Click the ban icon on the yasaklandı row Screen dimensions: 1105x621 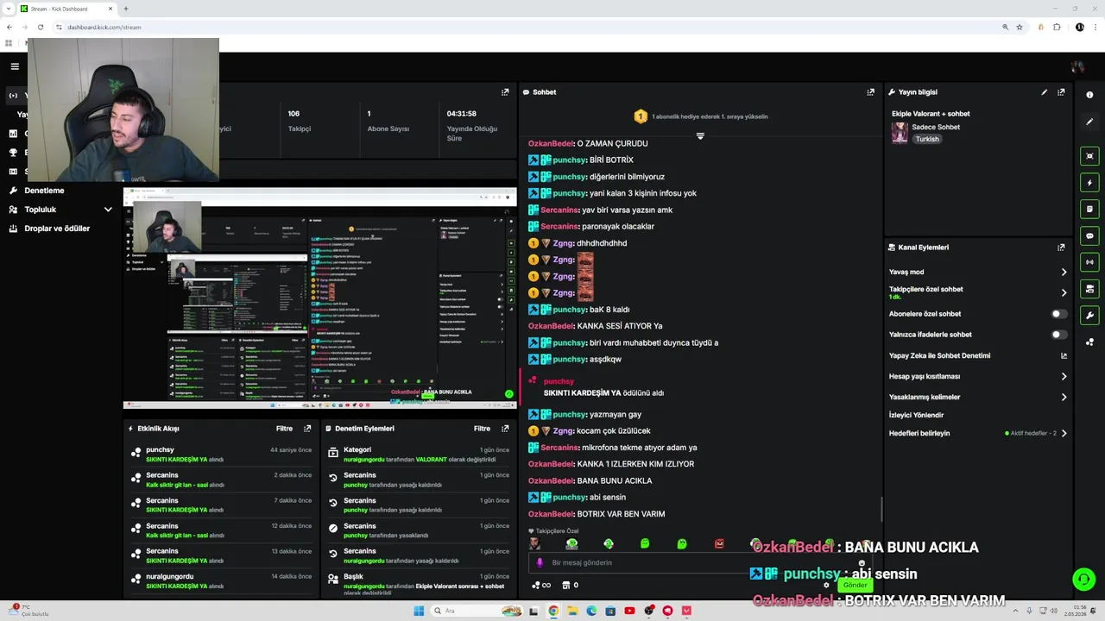[333, 528]
